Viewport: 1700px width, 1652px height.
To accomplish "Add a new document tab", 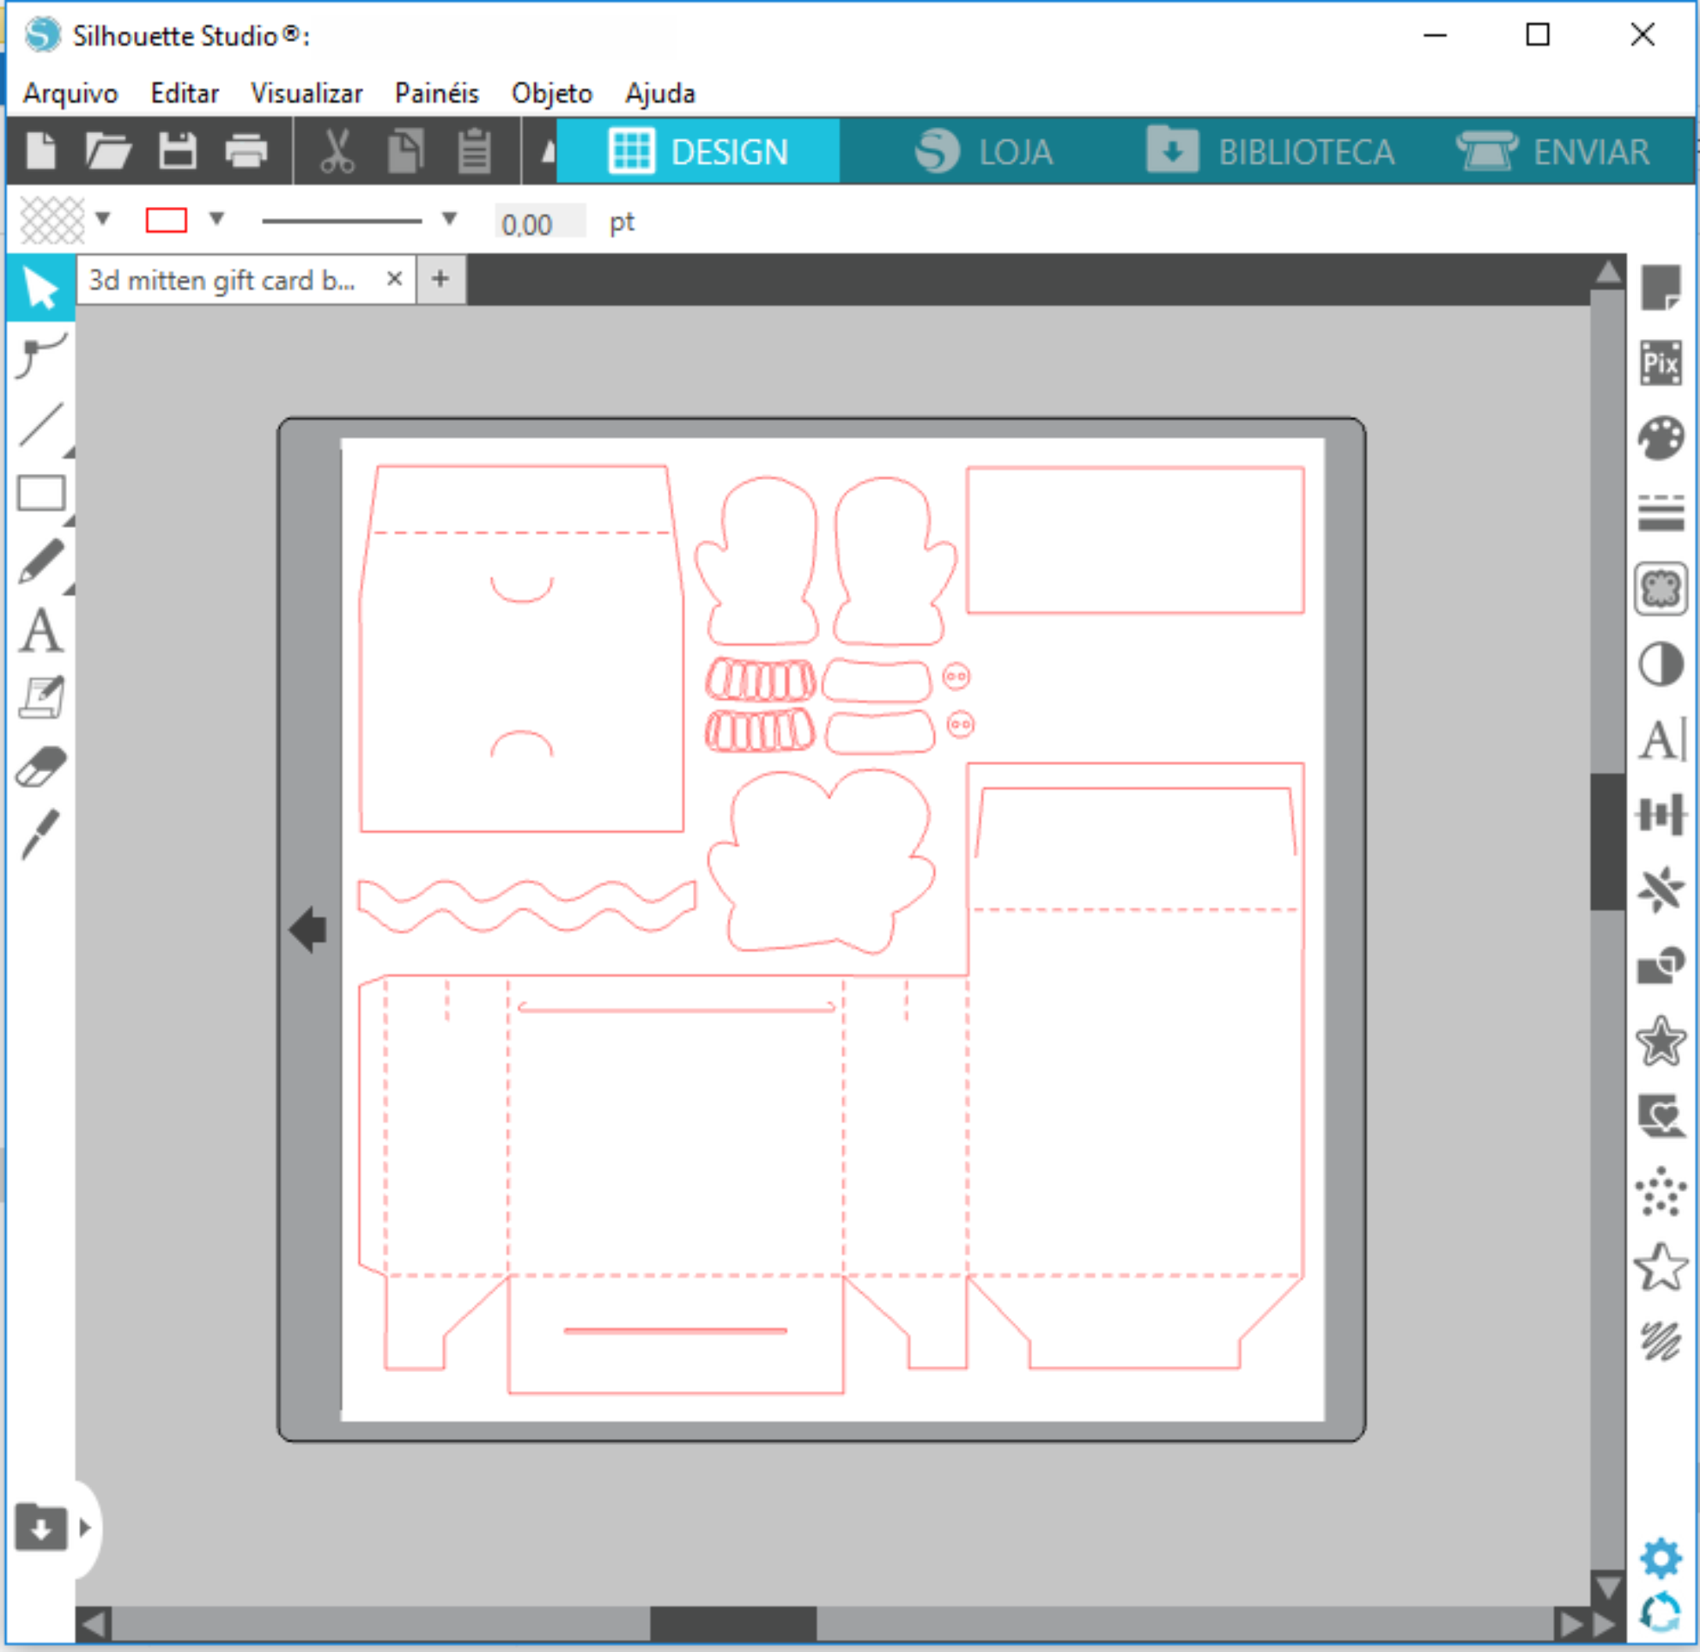I will click(x=441, y=279).
